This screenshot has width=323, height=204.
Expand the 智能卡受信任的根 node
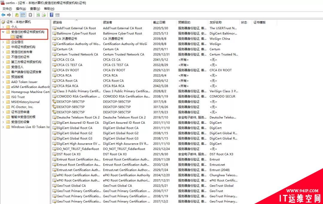(x=3, y=117)
